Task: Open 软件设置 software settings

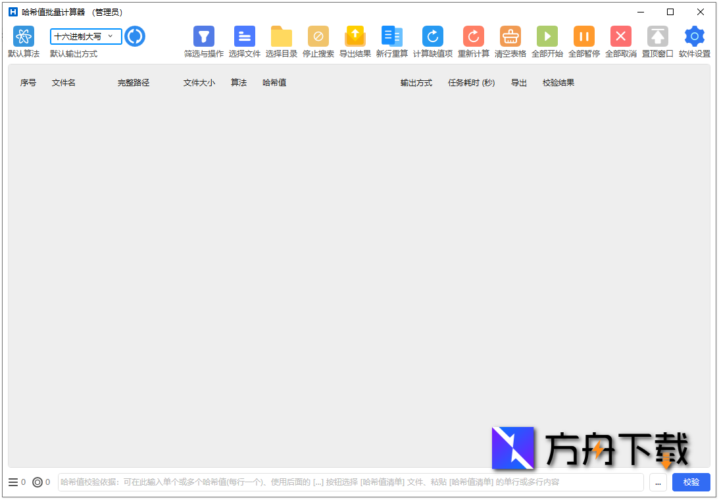Action: (x=694, y=36)
